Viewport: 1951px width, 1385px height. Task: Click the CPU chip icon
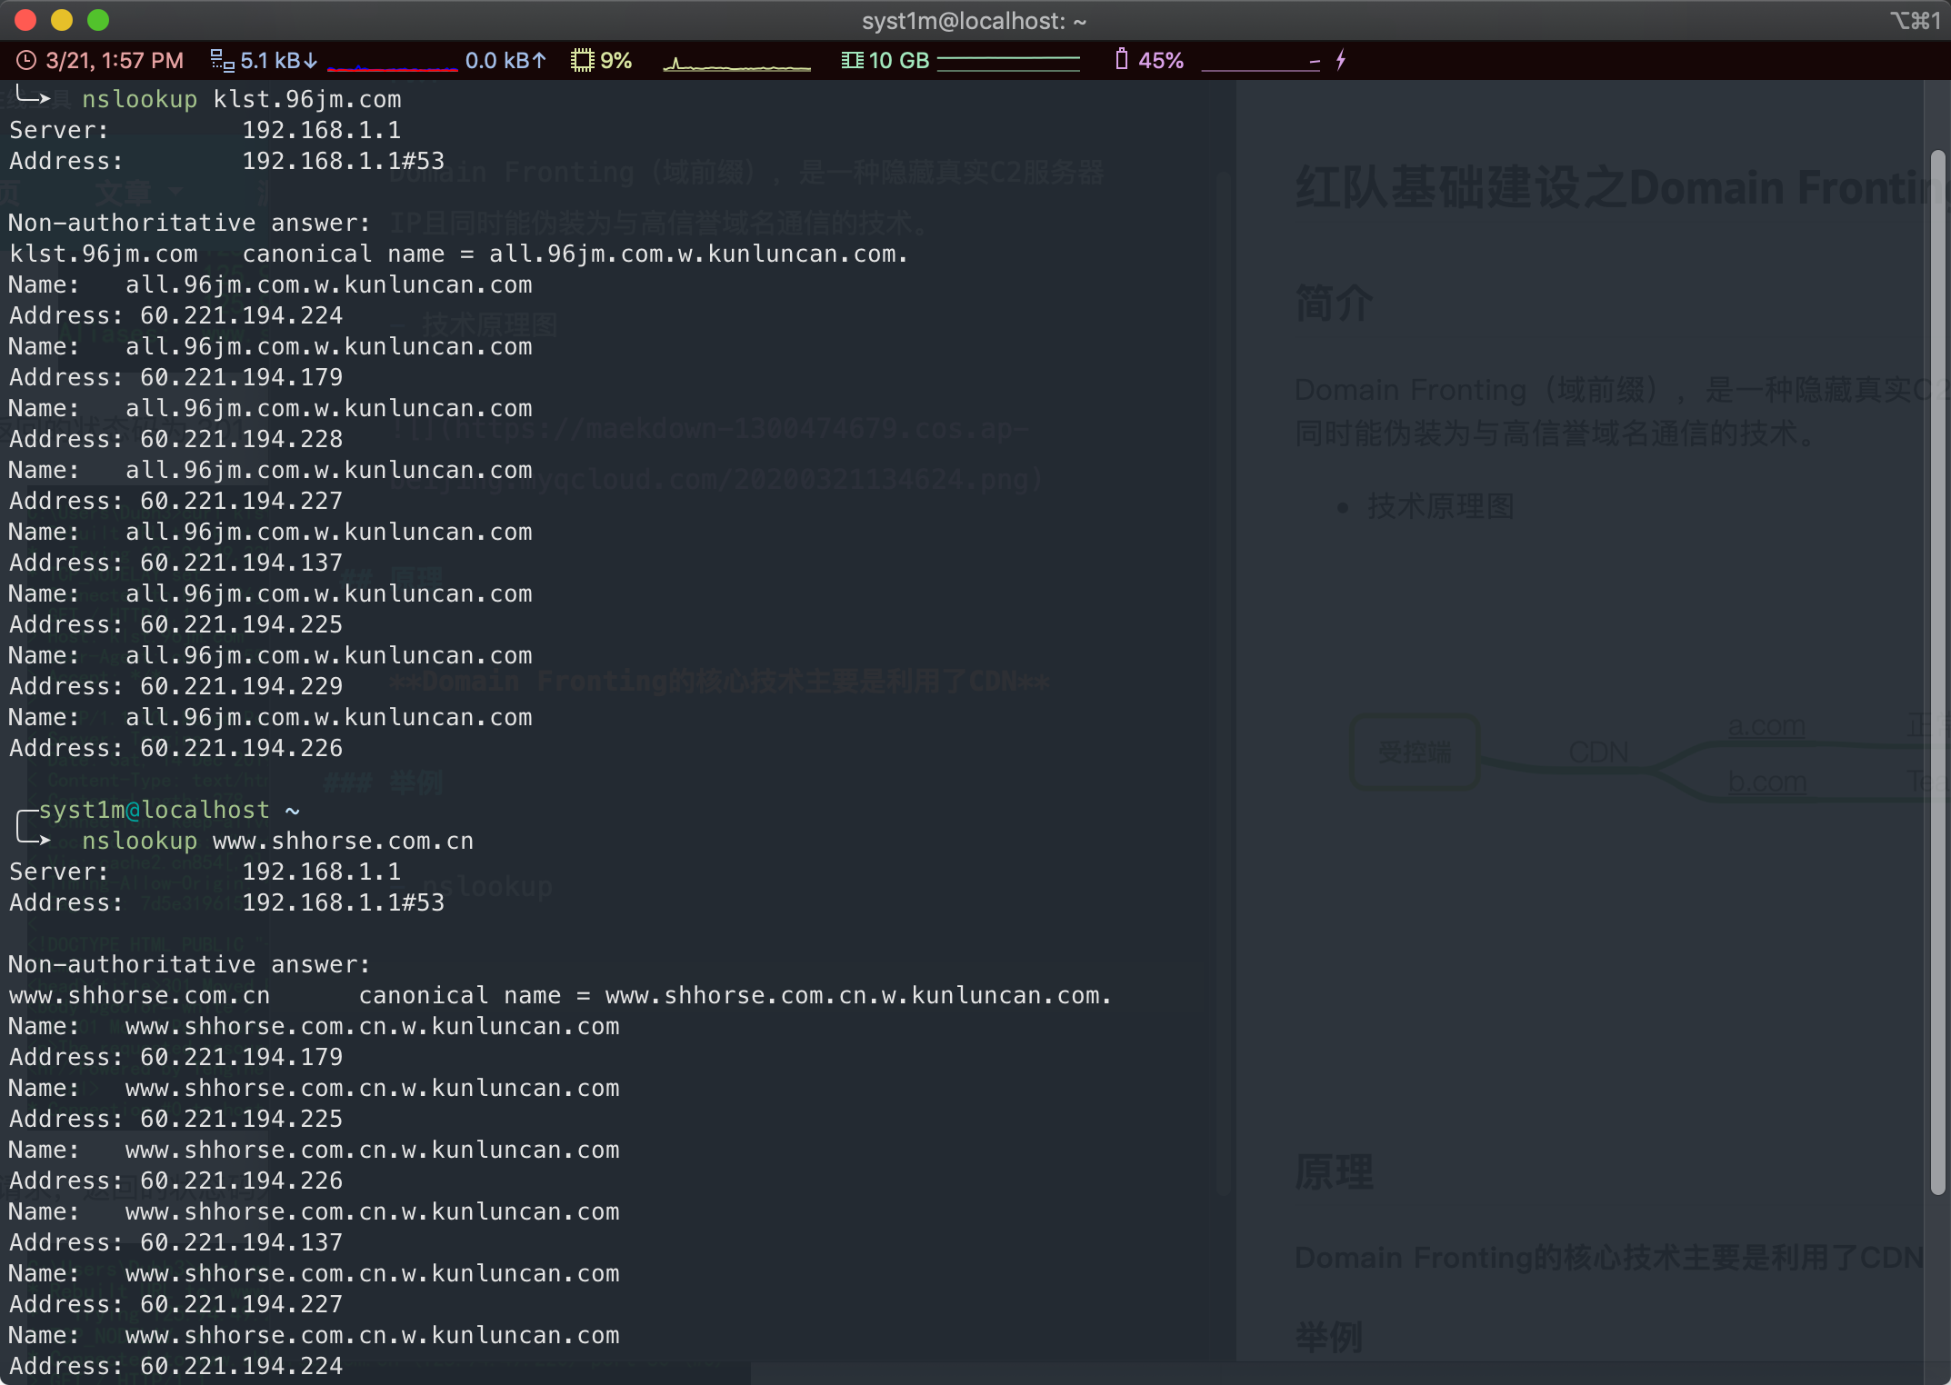582,61
